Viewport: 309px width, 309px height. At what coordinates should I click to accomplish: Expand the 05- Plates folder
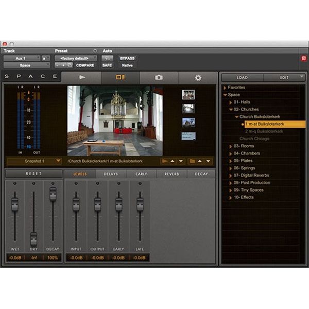pyautogui.click(x=231, y=161)
